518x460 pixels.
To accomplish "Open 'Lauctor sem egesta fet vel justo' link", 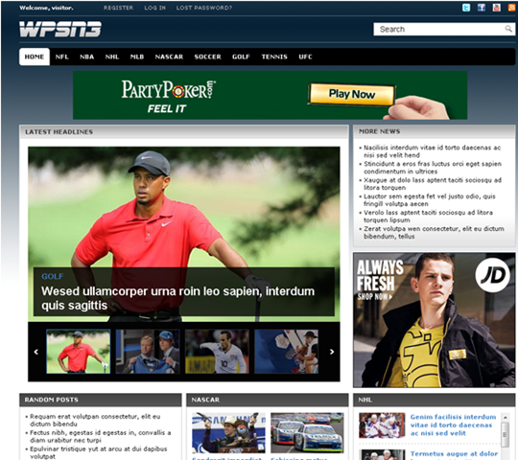I will click(x=430, y=199).
